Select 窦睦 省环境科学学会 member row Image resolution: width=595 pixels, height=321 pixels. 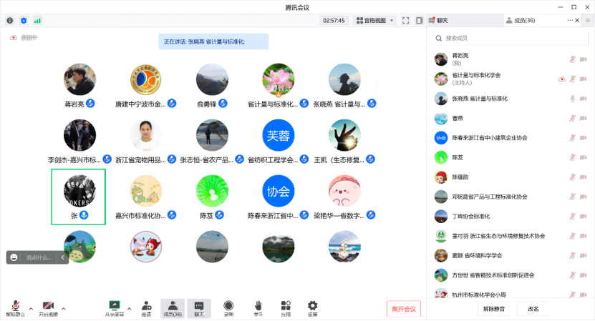(x=510, y=255)
